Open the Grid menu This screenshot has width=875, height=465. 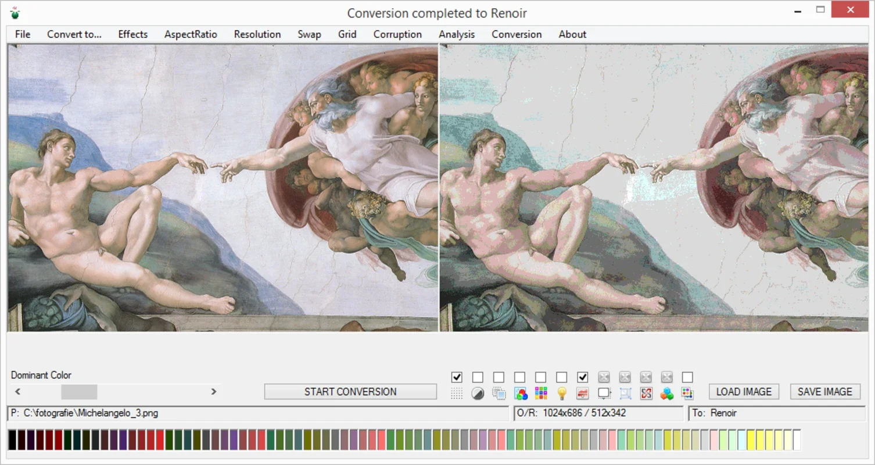pos(347,34)
